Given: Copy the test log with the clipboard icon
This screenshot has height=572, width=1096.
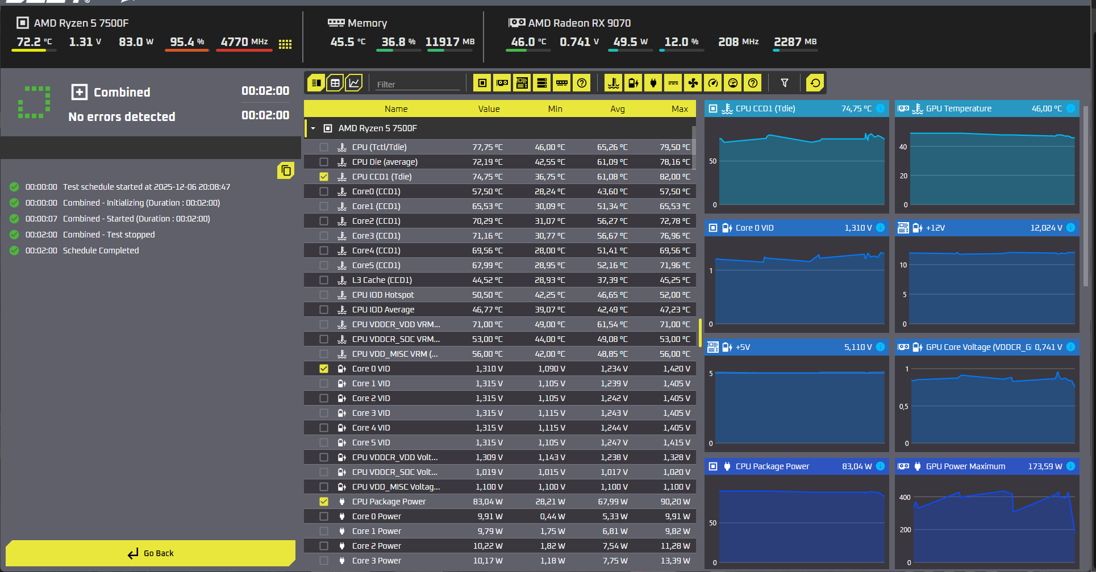Looking at the screenshot, I should pos(286,170).
